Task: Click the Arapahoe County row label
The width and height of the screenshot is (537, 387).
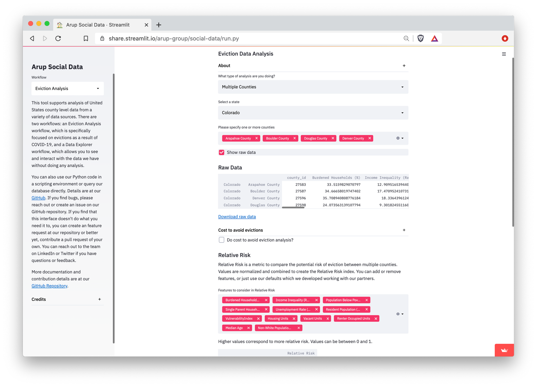Action: coord(264,185)
